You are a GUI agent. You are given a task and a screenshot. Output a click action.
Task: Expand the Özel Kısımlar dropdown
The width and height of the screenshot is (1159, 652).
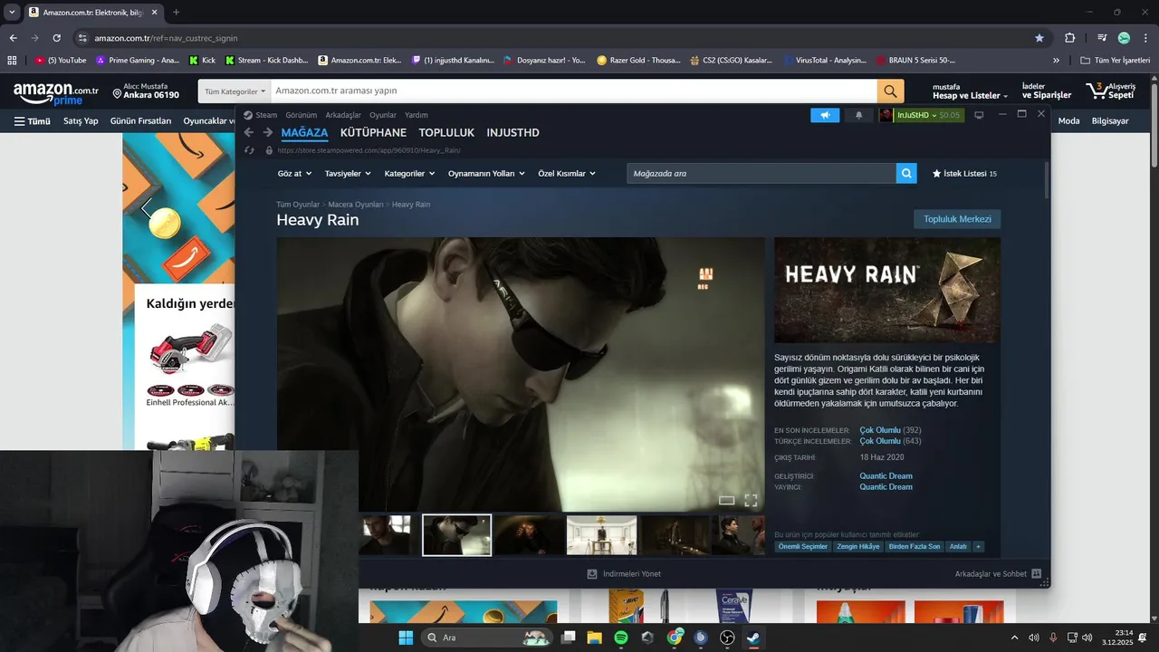click(x=567, y=173)
